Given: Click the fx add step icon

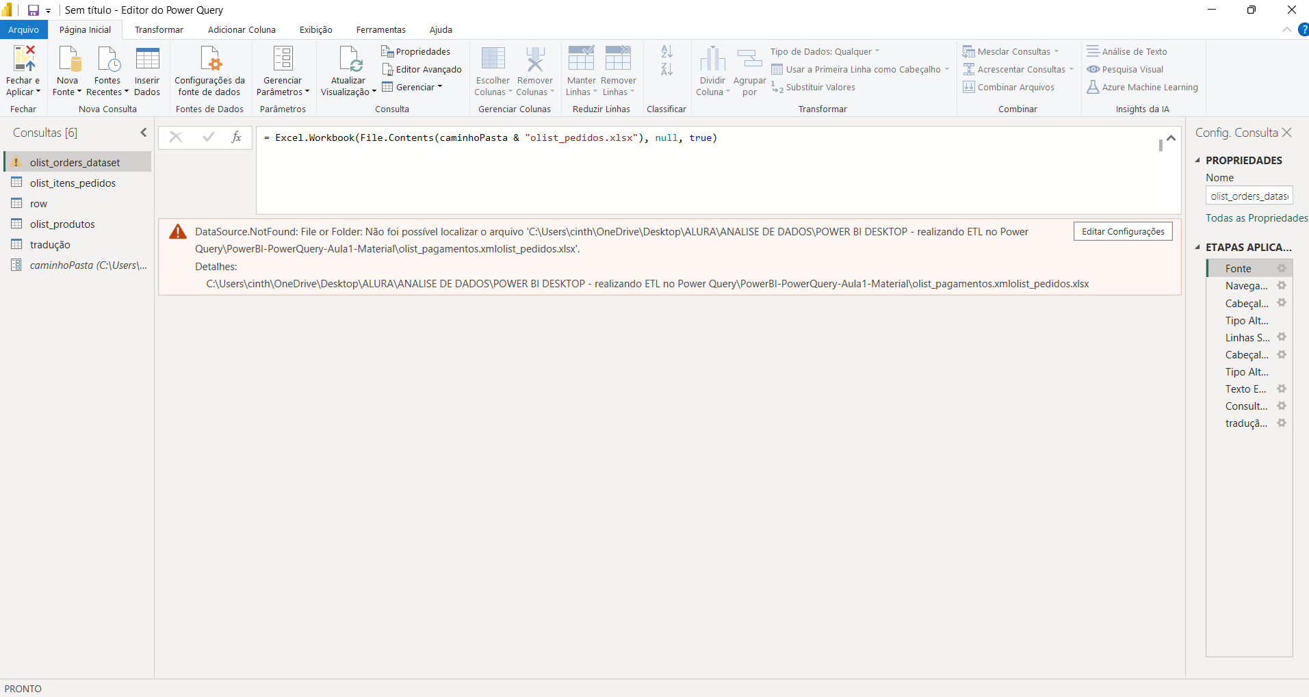Looking at the screenshot, I should coord(237,137).
